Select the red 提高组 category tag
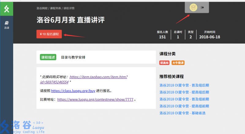This screenshot has height=134, width=245. pyautogui.click(x=164, y=63)
